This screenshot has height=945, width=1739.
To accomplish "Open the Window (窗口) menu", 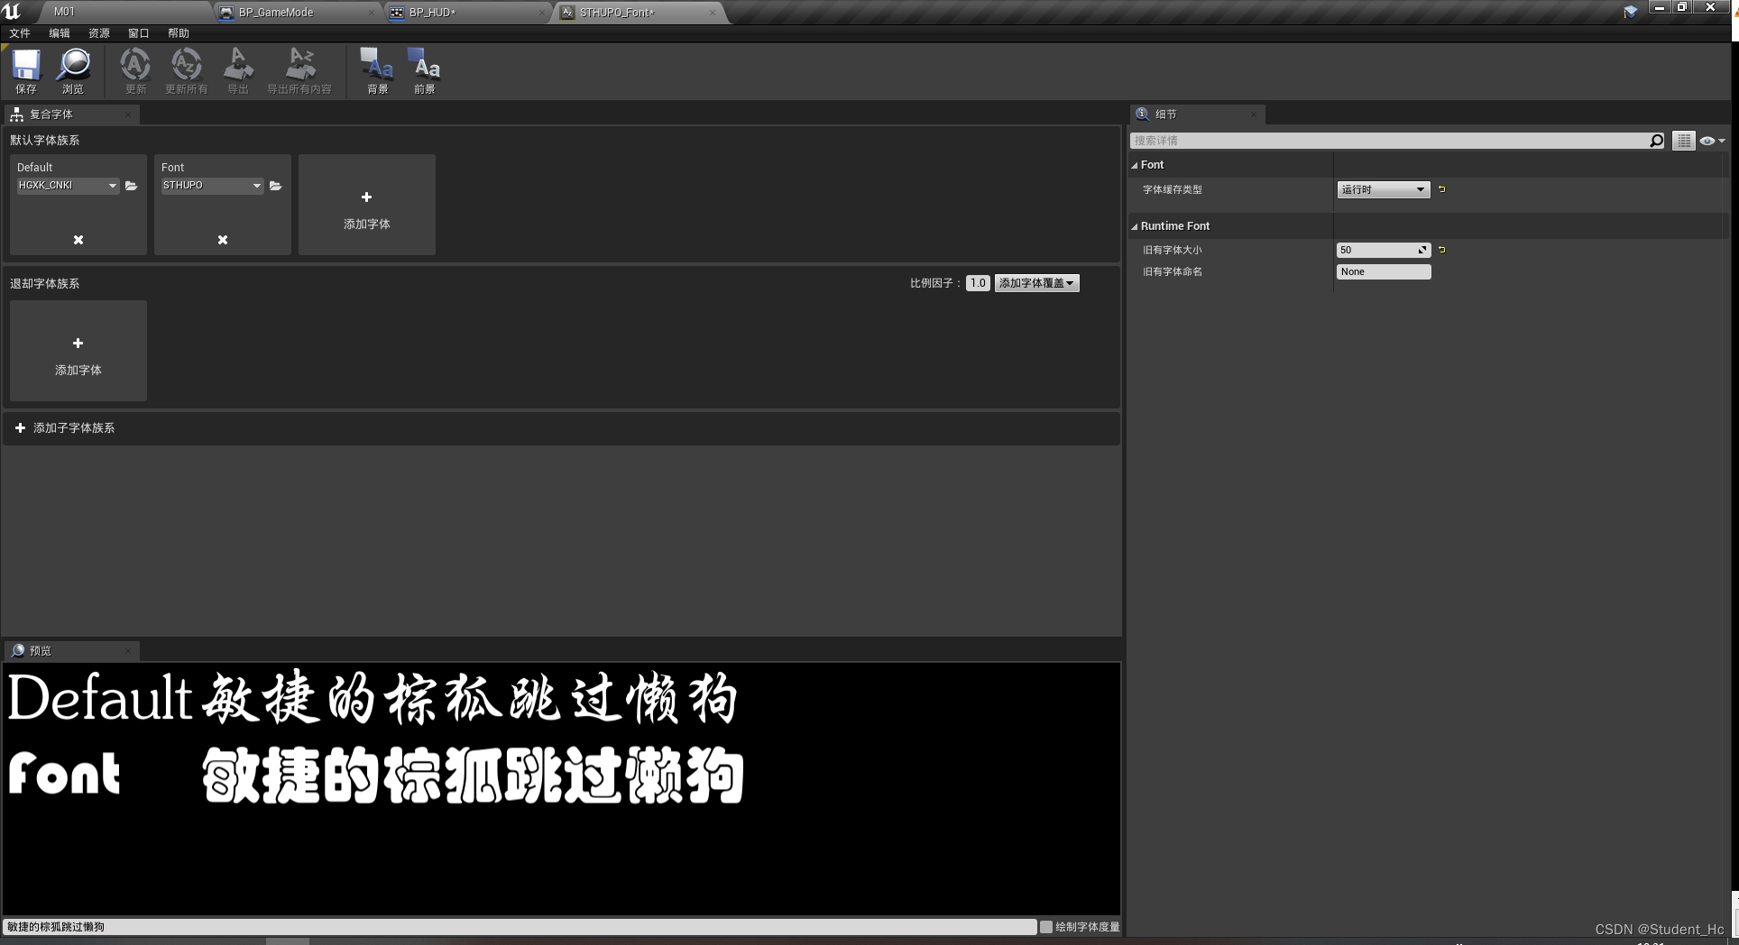I will pos(139,33).
